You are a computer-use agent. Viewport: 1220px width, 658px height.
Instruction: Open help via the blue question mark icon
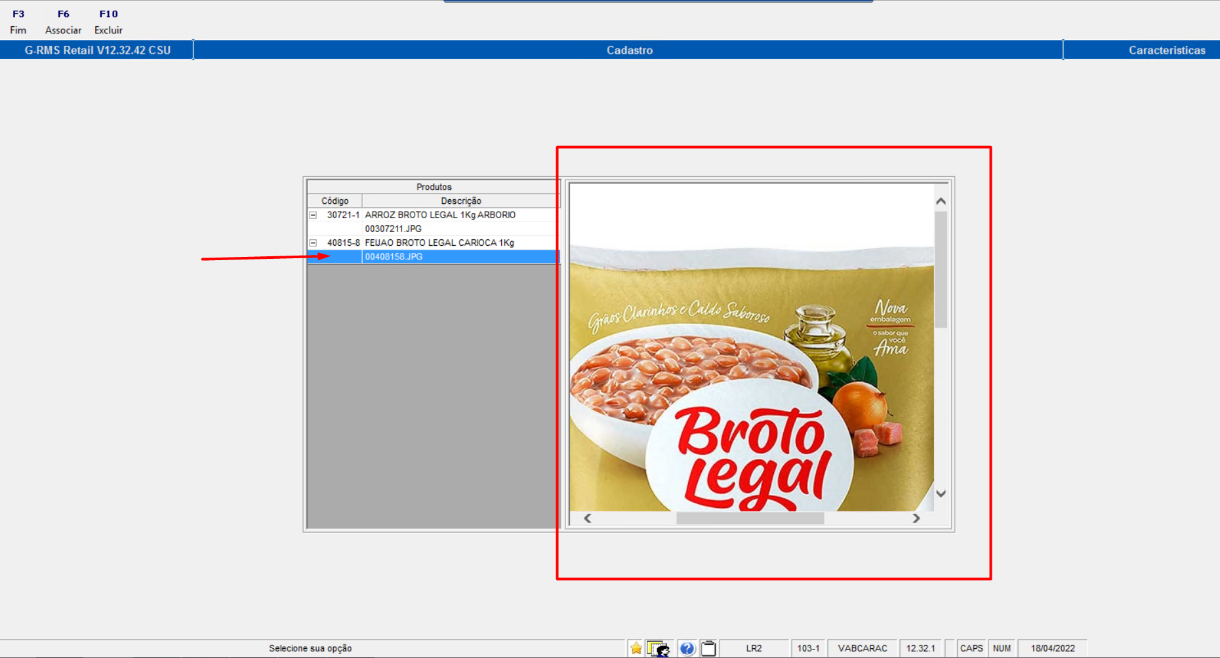pyautogui.click(x=687, y=648)
